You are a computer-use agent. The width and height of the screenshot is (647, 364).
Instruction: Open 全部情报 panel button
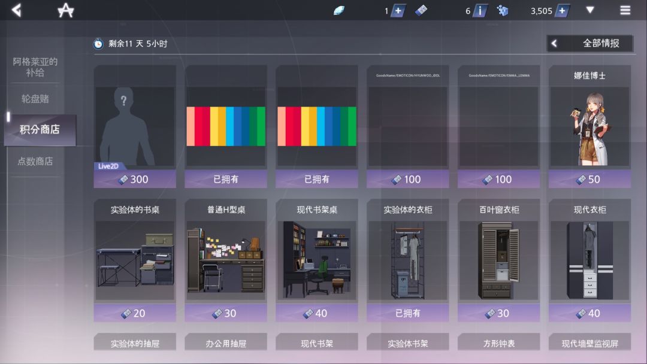589,43
